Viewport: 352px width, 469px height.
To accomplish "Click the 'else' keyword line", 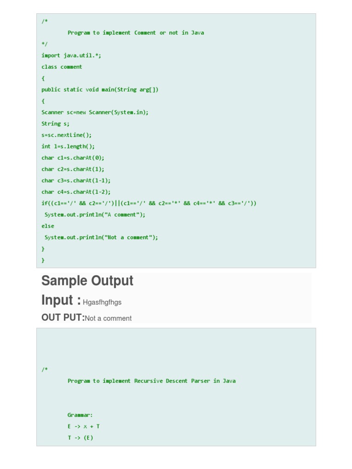I will (x=48, y=226).
